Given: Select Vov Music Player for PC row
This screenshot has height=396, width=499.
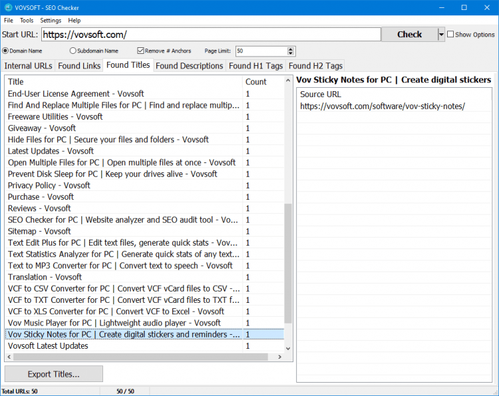Looking at the screenshot, I should [144, 323].
